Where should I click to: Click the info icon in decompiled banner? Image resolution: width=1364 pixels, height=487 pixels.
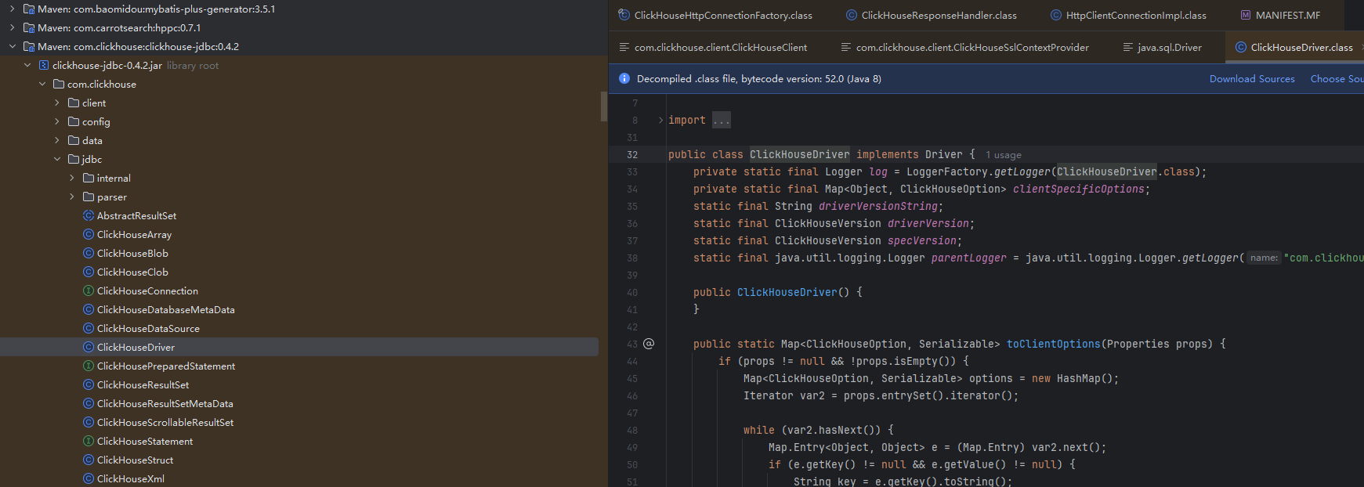[624, 79]
